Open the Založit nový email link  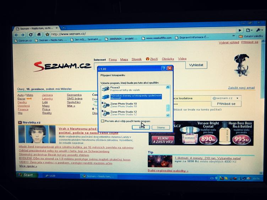241,88
